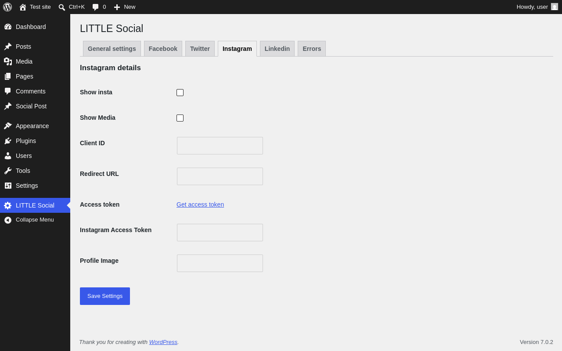Click the Collapse Menu label
The image size is (562, 351).
pyautogui.click(x=35, y=220)
